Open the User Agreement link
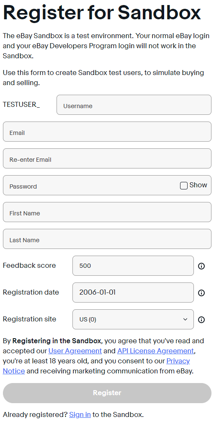Viewport: 219px width, 422px height. tap(75, 351)
